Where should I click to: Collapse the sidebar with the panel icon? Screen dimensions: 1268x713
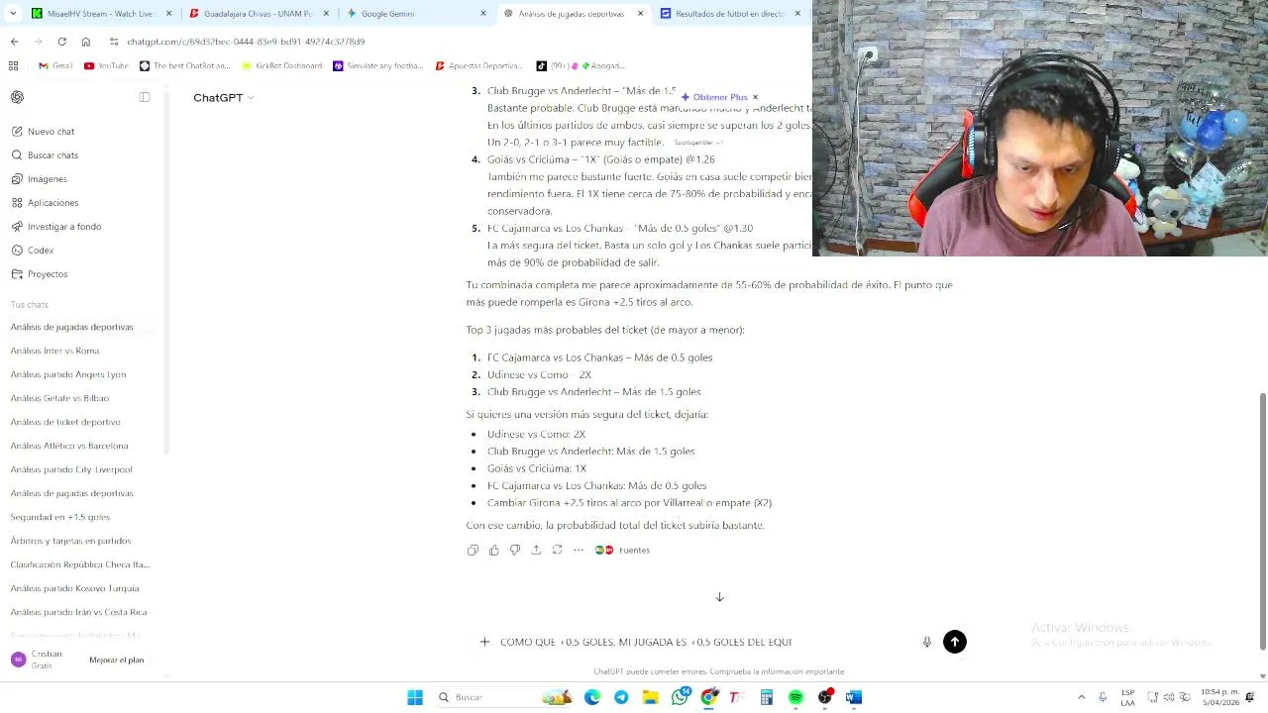145,97
